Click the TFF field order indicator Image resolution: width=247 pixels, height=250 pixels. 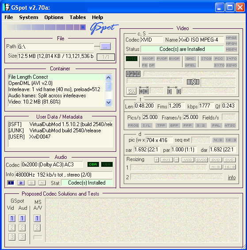pos(161,126)
